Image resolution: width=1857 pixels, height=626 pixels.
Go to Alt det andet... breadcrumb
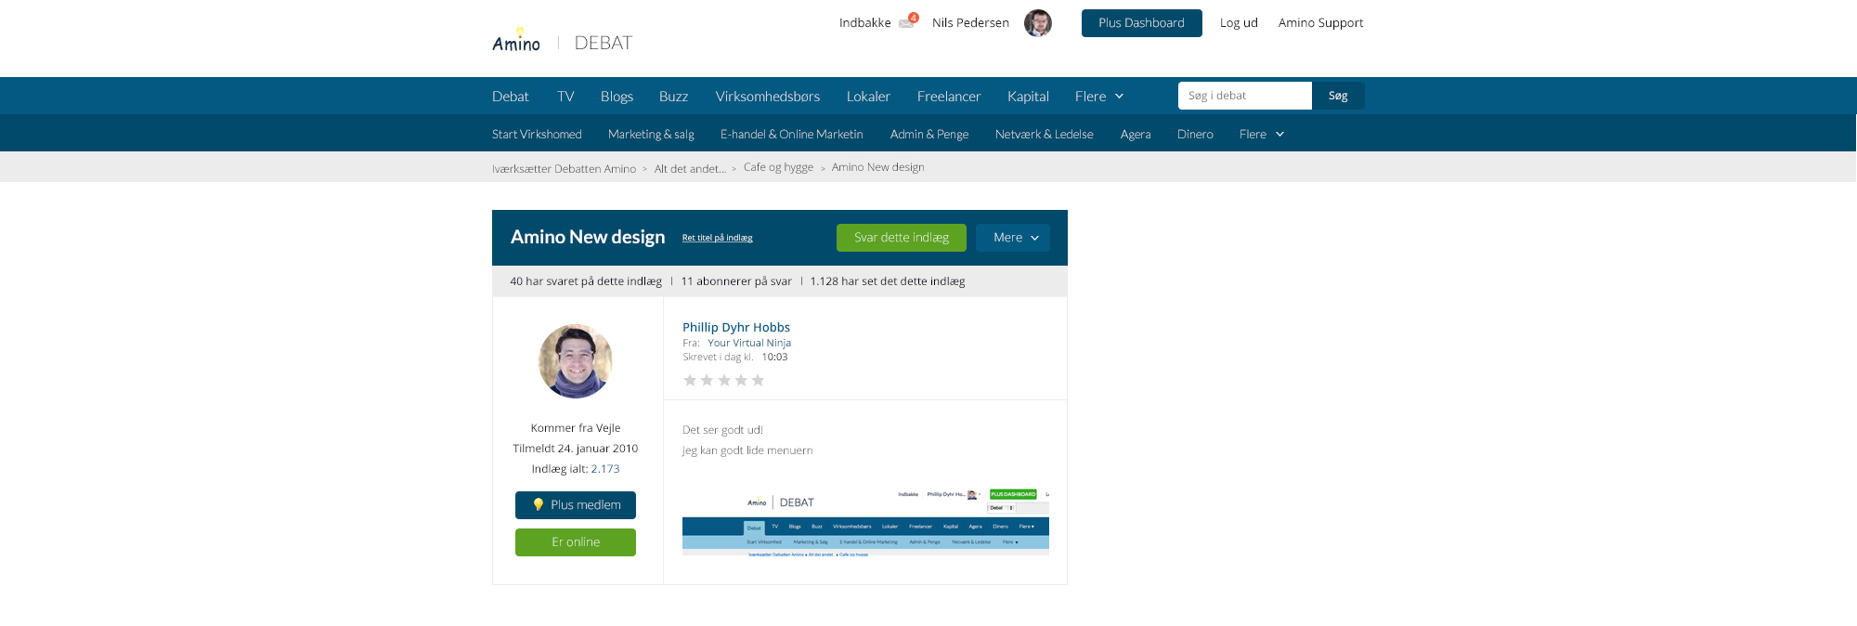[x=690, y=169]
